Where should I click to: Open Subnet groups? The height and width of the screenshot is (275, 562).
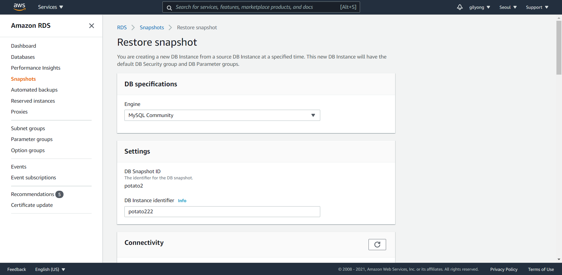28,128
